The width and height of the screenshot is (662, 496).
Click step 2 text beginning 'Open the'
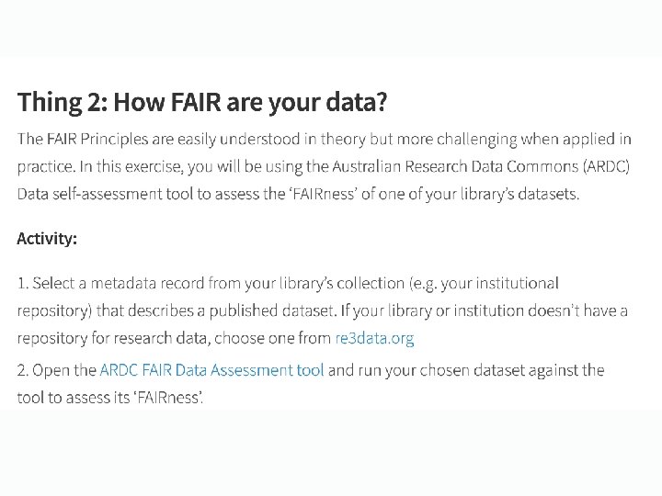55,370
